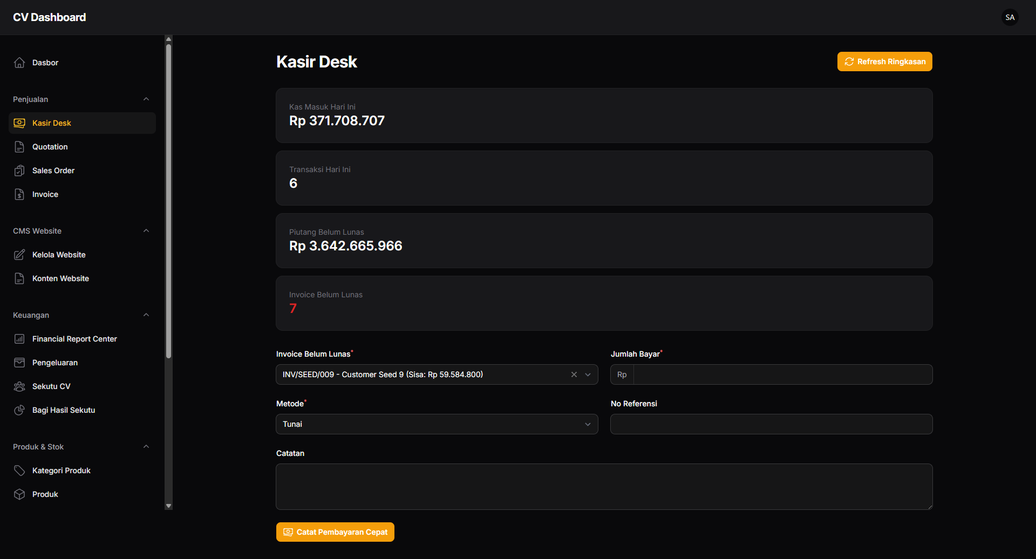Image resolution: width=1036 pixels, height=559 pixels.
Task: Collapse the Penjualan section
Action: tap(146, 99)
